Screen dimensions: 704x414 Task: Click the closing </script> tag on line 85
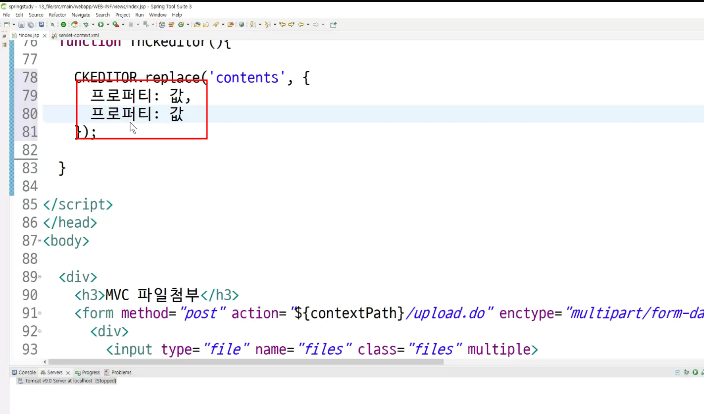(x=78, y=205)
